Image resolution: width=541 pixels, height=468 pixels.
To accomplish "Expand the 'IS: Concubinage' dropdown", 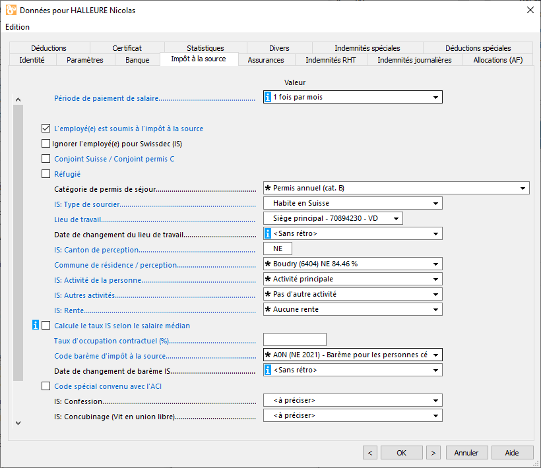I will pos(436,415).
